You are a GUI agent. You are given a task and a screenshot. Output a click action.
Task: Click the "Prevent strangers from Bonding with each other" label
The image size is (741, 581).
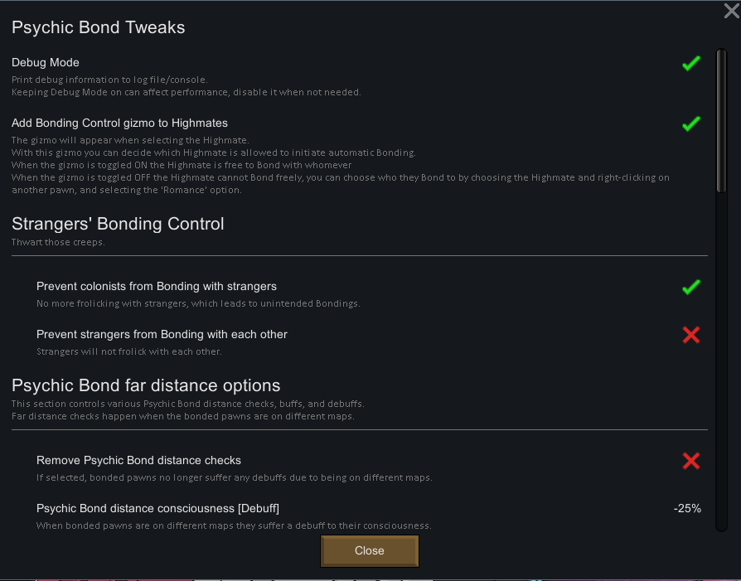[x=162, y=335]
